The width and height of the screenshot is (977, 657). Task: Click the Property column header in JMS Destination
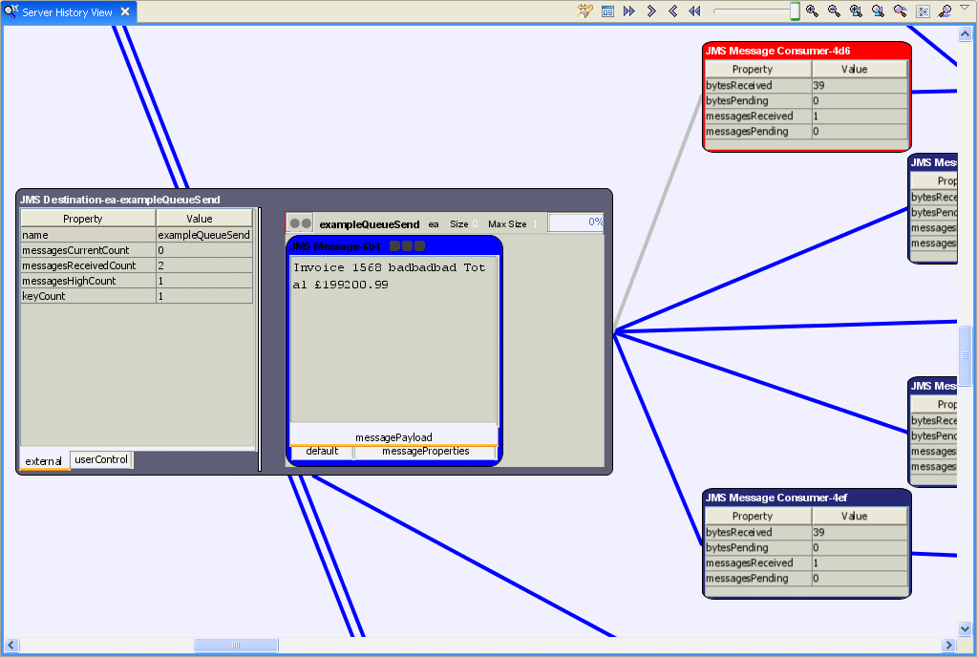coord(82,219)
